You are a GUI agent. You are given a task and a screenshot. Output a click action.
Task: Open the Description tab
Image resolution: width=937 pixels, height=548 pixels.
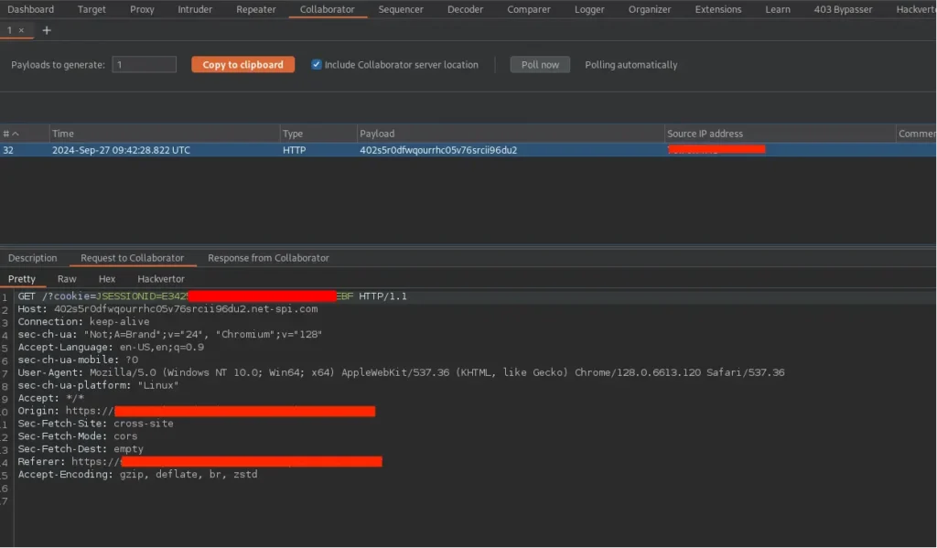point(33,258)
